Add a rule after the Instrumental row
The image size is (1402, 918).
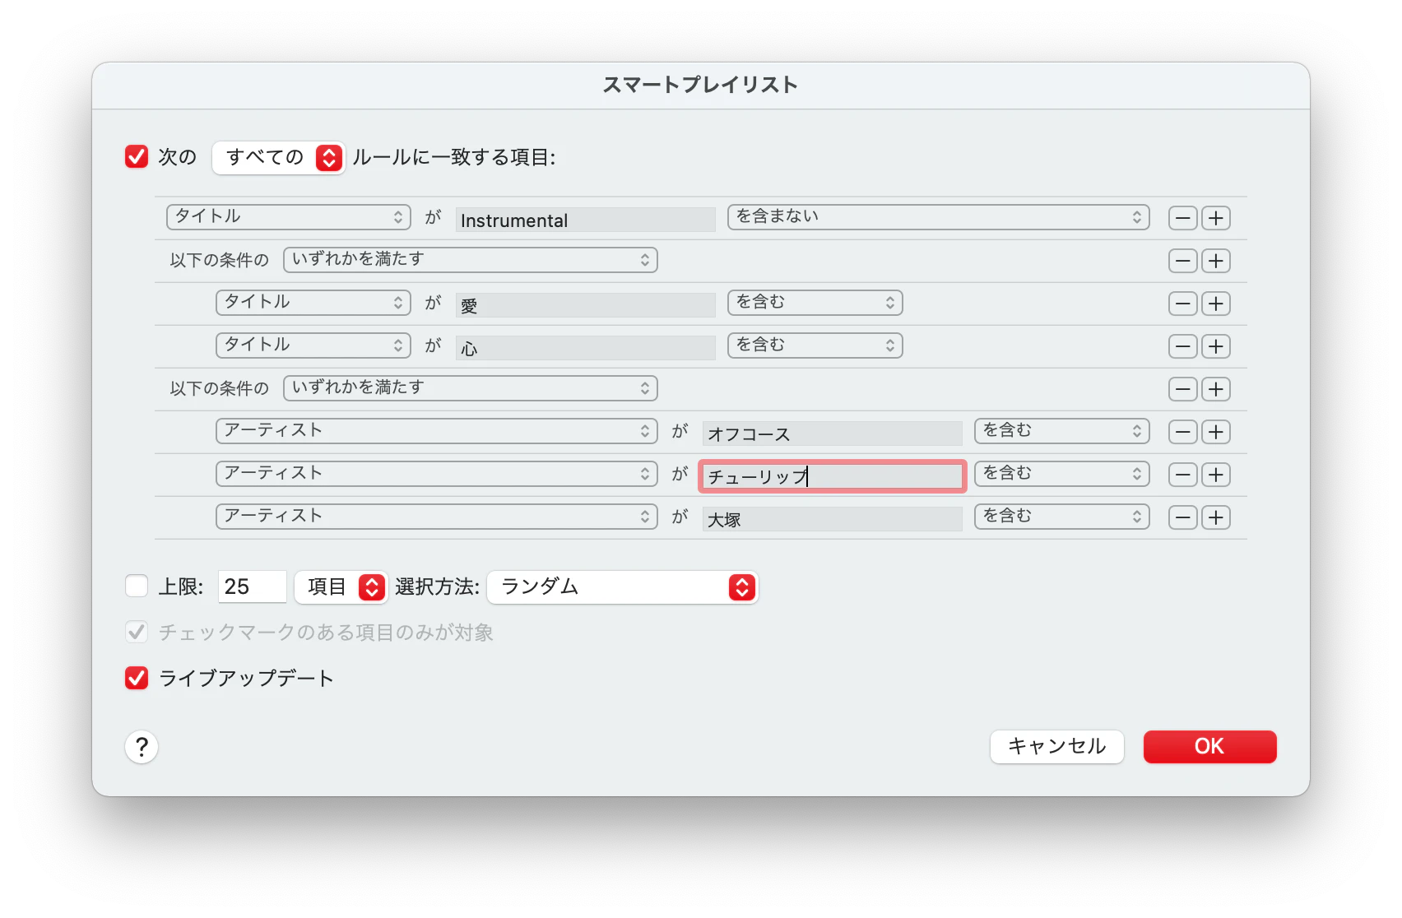coord(1216,218)
